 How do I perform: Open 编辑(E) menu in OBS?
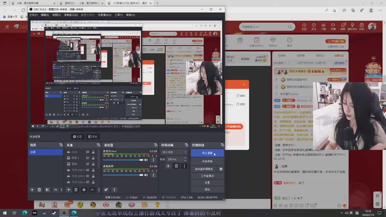[x=45, y=15]
